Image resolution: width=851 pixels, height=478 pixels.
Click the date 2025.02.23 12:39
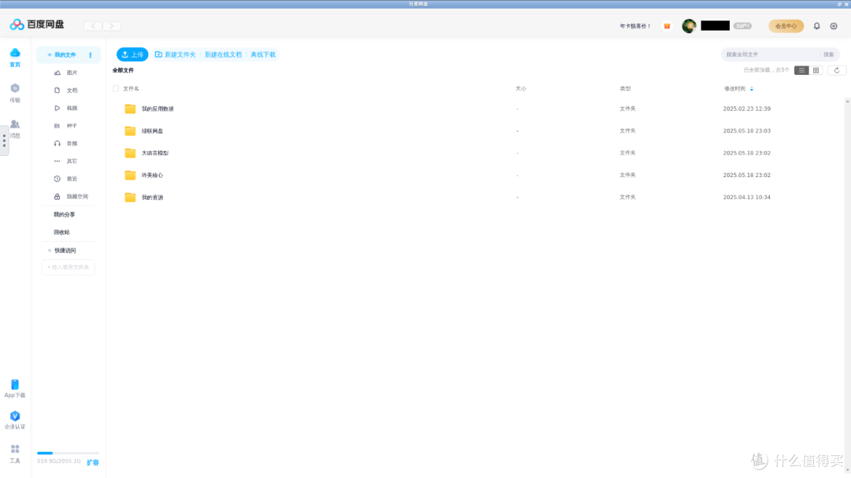point(747,109)
